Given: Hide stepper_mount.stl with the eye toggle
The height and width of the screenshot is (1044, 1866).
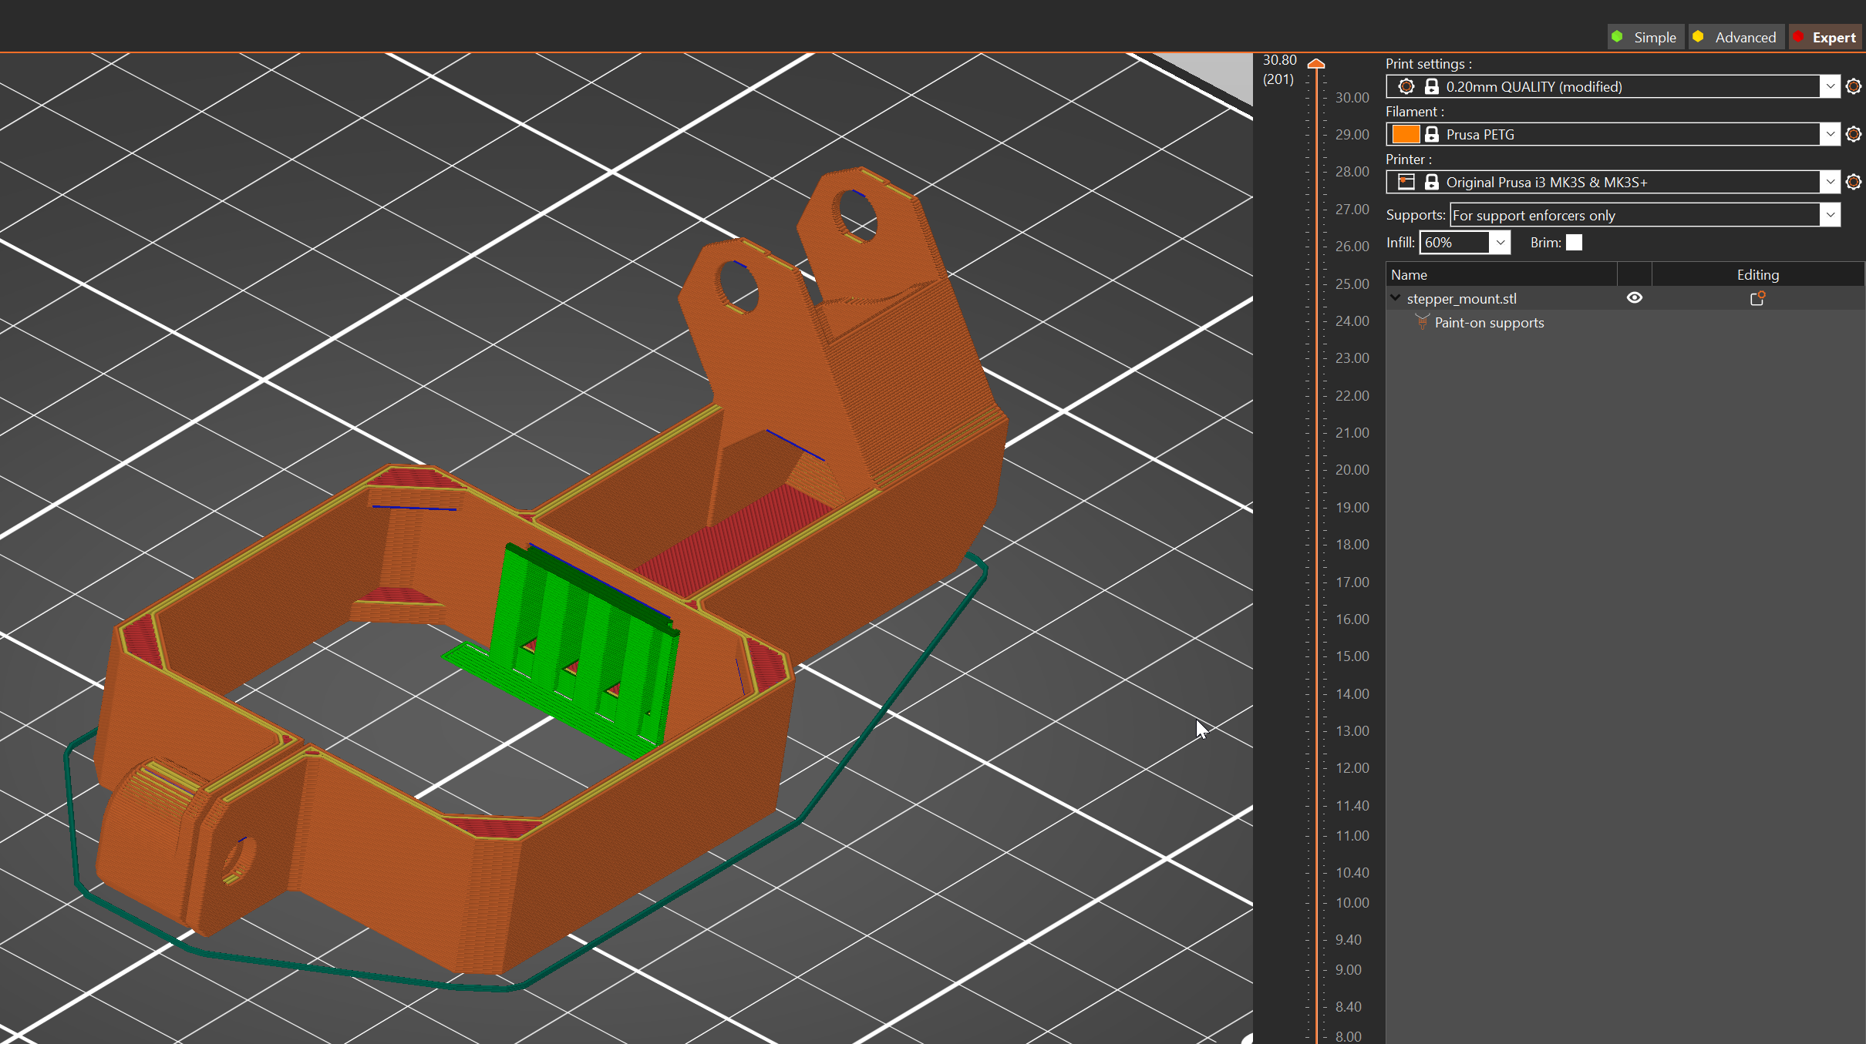Looking at the screenshot, I should point(1635,297).
